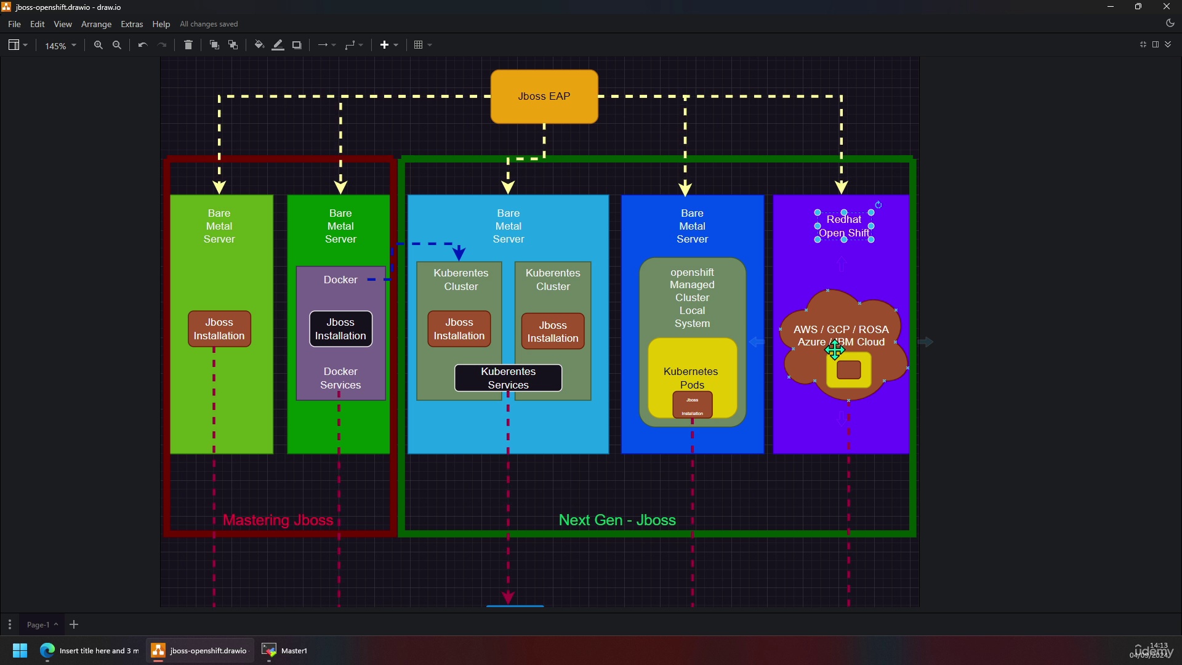
Task: Open the fill color bucket tool
Action: coord(259,45)
